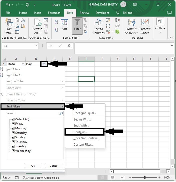This screenshot has height=182, width=176.
Task: Open the Comments speech bubble icon
Action: pos(169,13)
